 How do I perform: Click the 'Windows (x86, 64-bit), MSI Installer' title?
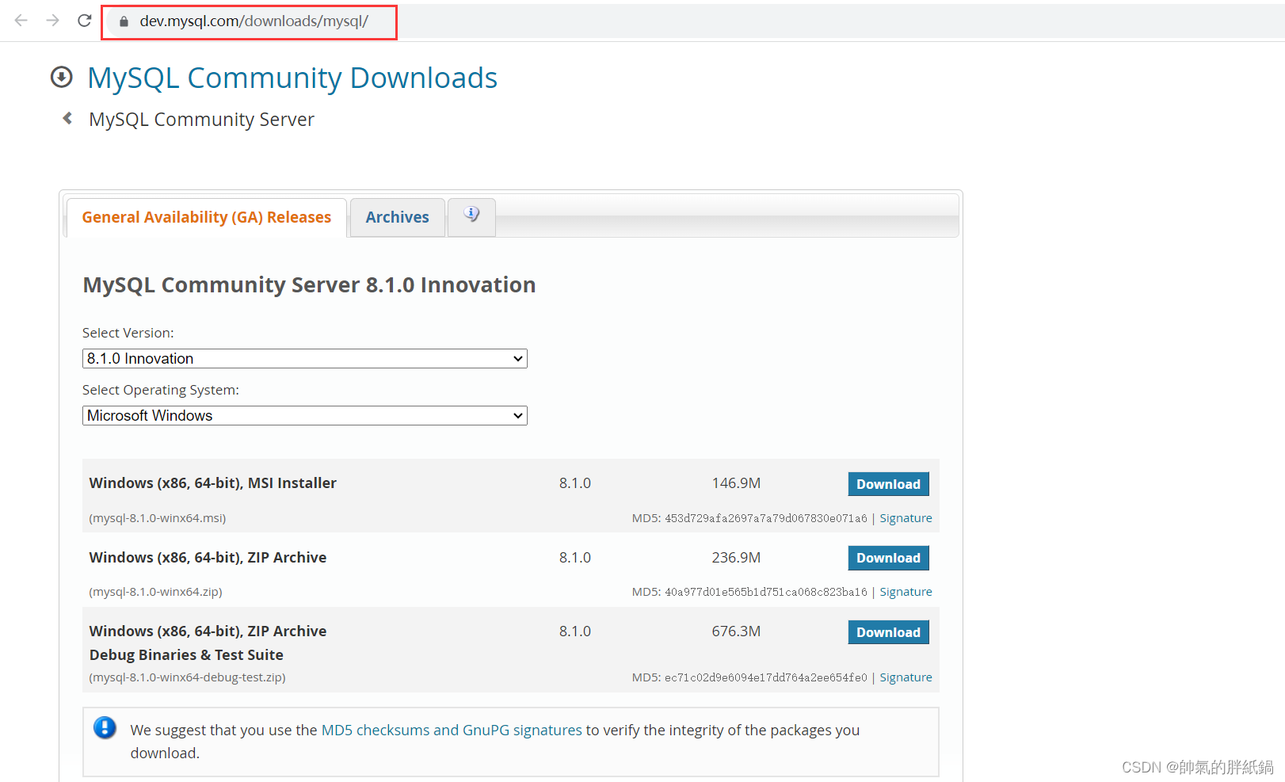(x=213, y=483)
